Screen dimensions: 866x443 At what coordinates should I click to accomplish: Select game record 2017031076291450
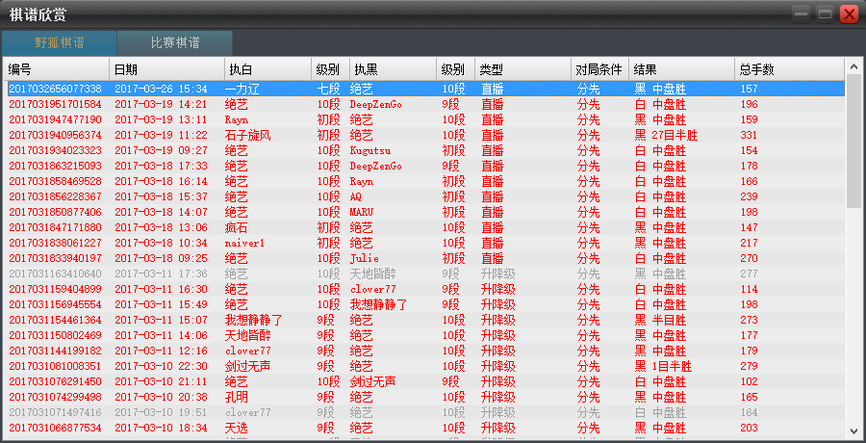pos(426,381)
